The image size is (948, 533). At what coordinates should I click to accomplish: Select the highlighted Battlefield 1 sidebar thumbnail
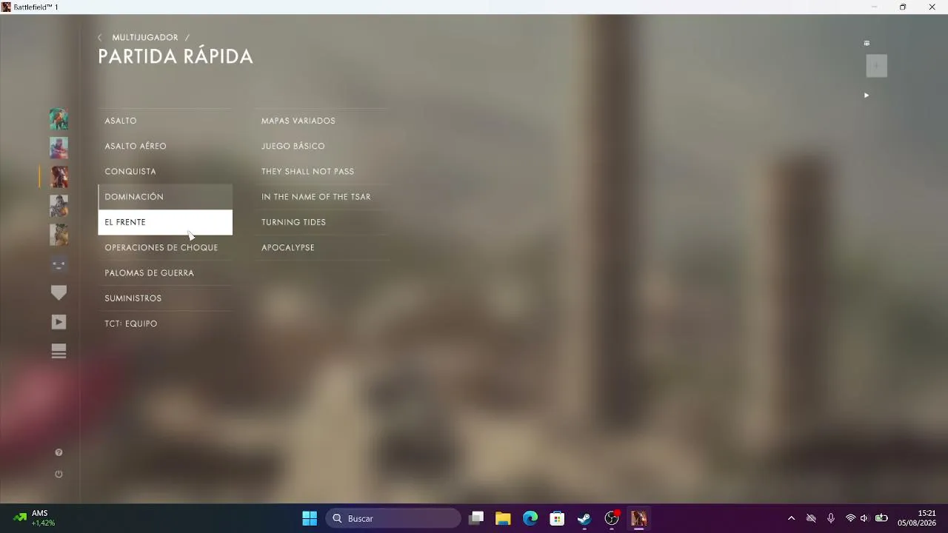tap(59, 176)
